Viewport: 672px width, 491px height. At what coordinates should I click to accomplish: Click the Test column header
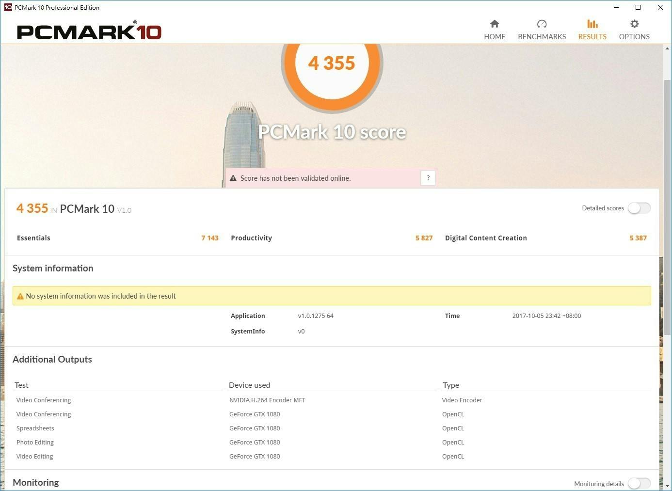coord(21,385)
